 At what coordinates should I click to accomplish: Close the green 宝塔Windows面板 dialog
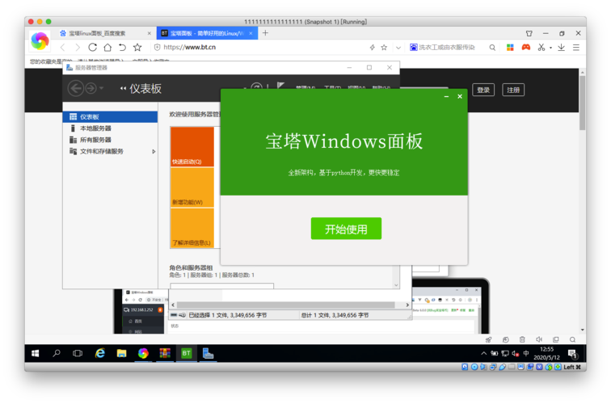460,97
